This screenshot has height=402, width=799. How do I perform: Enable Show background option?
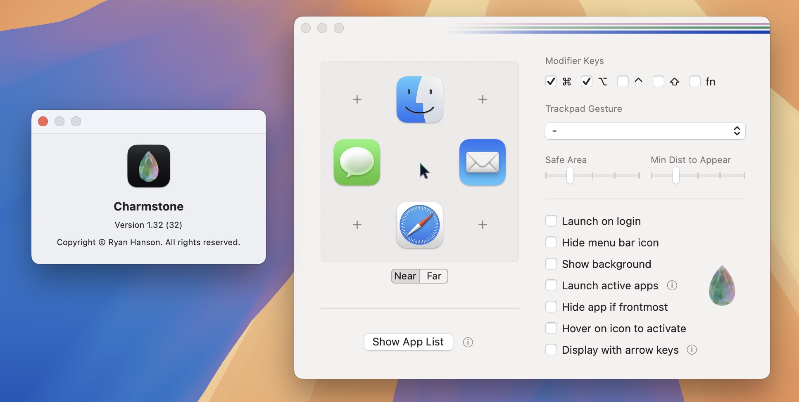point(551,264)
